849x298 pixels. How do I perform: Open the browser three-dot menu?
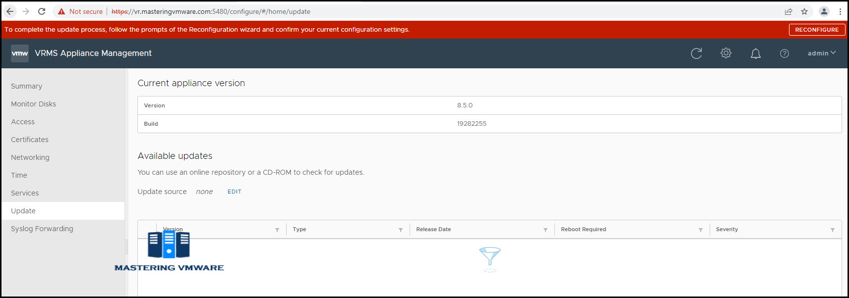coord(840,11)
